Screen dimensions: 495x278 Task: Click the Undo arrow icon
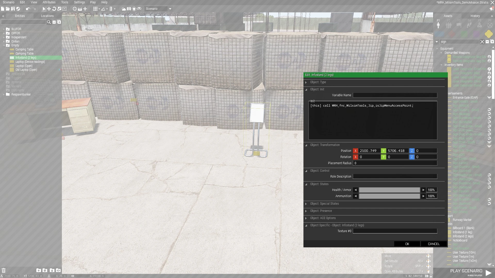[28, 9]
